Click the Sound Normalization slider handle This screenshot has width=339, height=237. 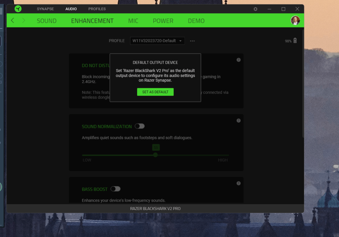point(155,155)
